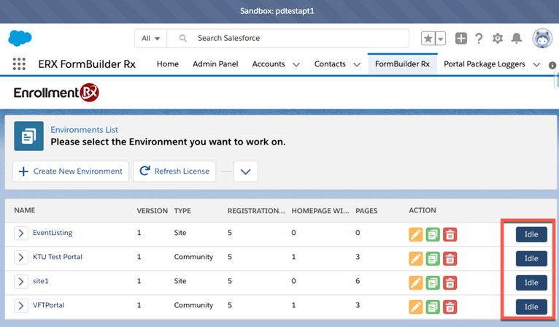This screenshot has height=327, width=559.
Task: Click the App Launcher grid icon
Action: coord(20,64)
